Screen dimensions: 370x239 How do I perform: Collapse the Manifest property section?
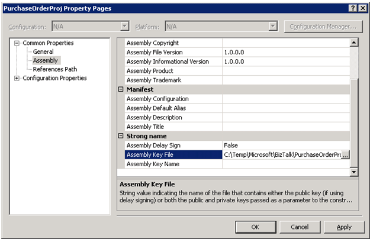tap(121, 89)
